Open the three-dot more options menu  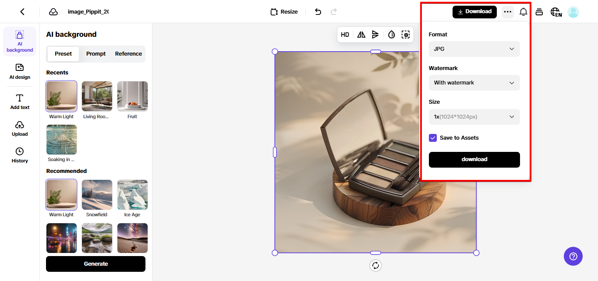(x=508, y=12)
